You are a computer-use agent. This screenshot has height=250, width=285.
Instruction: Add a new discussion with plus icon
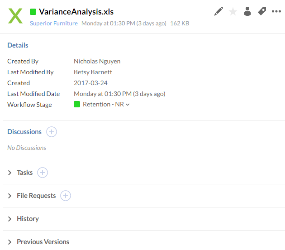(x=52, y=132)
